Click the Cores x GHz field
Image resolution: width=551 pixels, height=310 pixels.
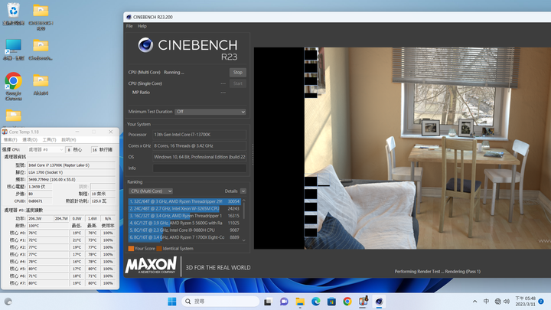pos(199,146)
